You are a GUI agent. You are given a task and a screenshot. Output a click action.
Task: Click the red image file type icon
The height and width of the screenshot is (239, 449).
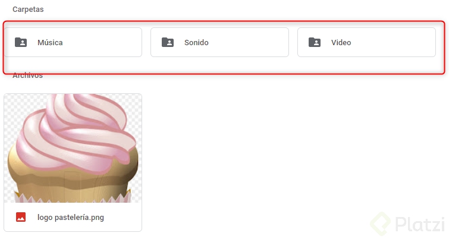[21, 217]
